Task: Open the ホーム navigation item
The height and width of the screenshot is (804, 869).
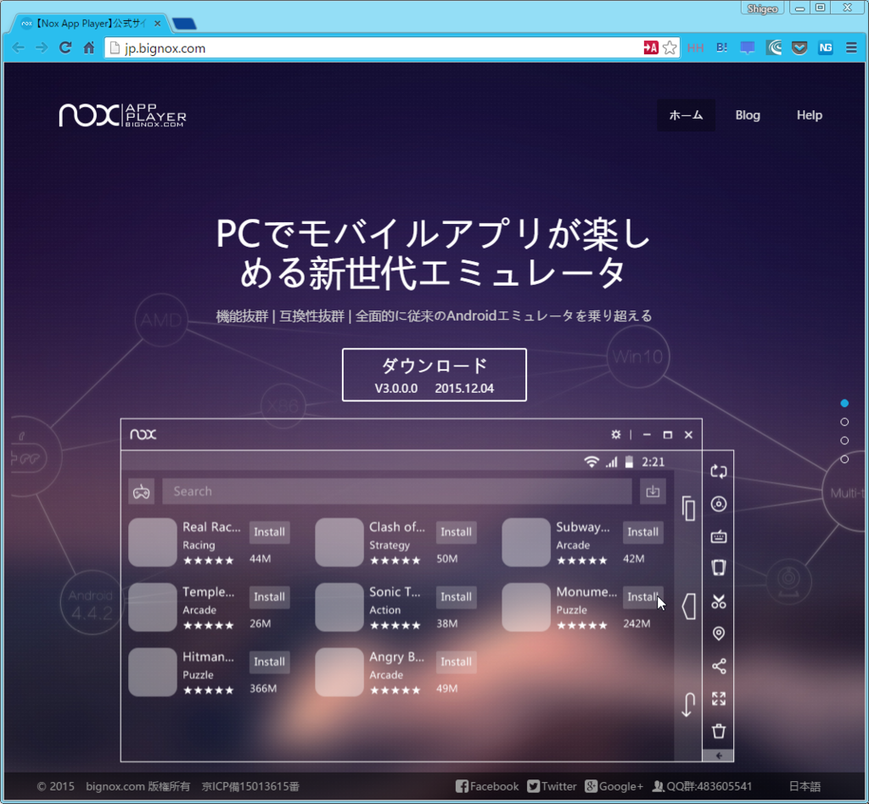Action: coord(686,115)
